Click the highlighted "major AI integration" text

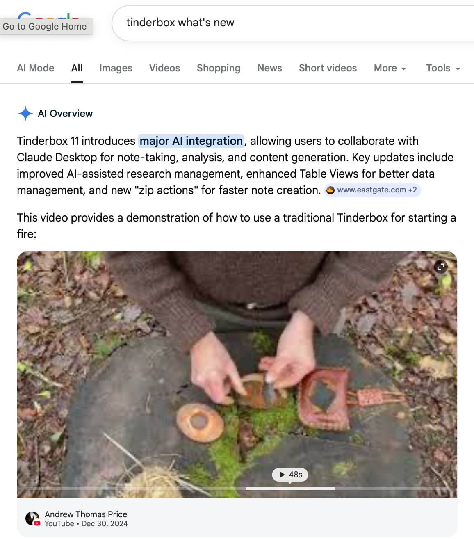click(x=191, y=141)
